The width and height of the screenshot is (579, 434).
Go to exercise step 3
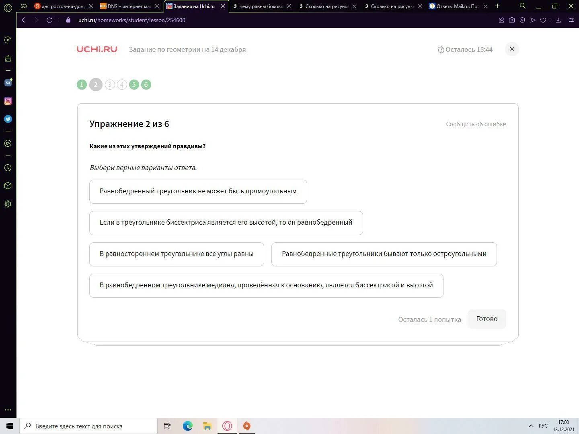click(x=110, y=84)
